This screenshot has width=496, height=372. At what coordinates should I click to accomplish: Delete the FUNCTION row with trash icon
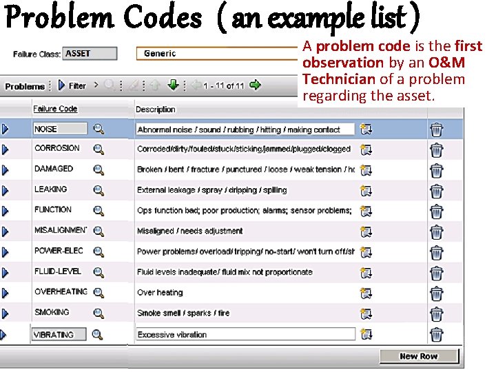(437, 211)
